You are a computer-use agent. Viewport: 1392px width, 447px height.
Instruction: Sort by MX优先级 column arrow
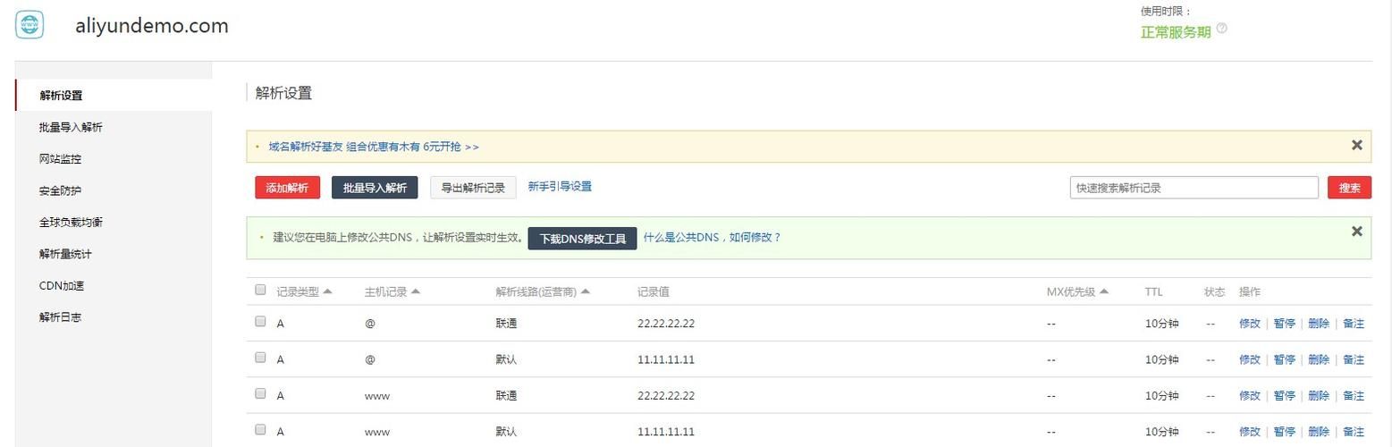(1103, 291)
